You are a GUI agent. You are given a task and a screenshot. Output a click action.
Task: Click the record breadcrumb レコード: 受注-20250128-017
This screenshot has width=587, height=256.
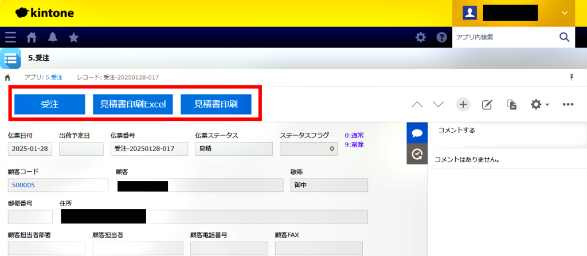(118, 77)
